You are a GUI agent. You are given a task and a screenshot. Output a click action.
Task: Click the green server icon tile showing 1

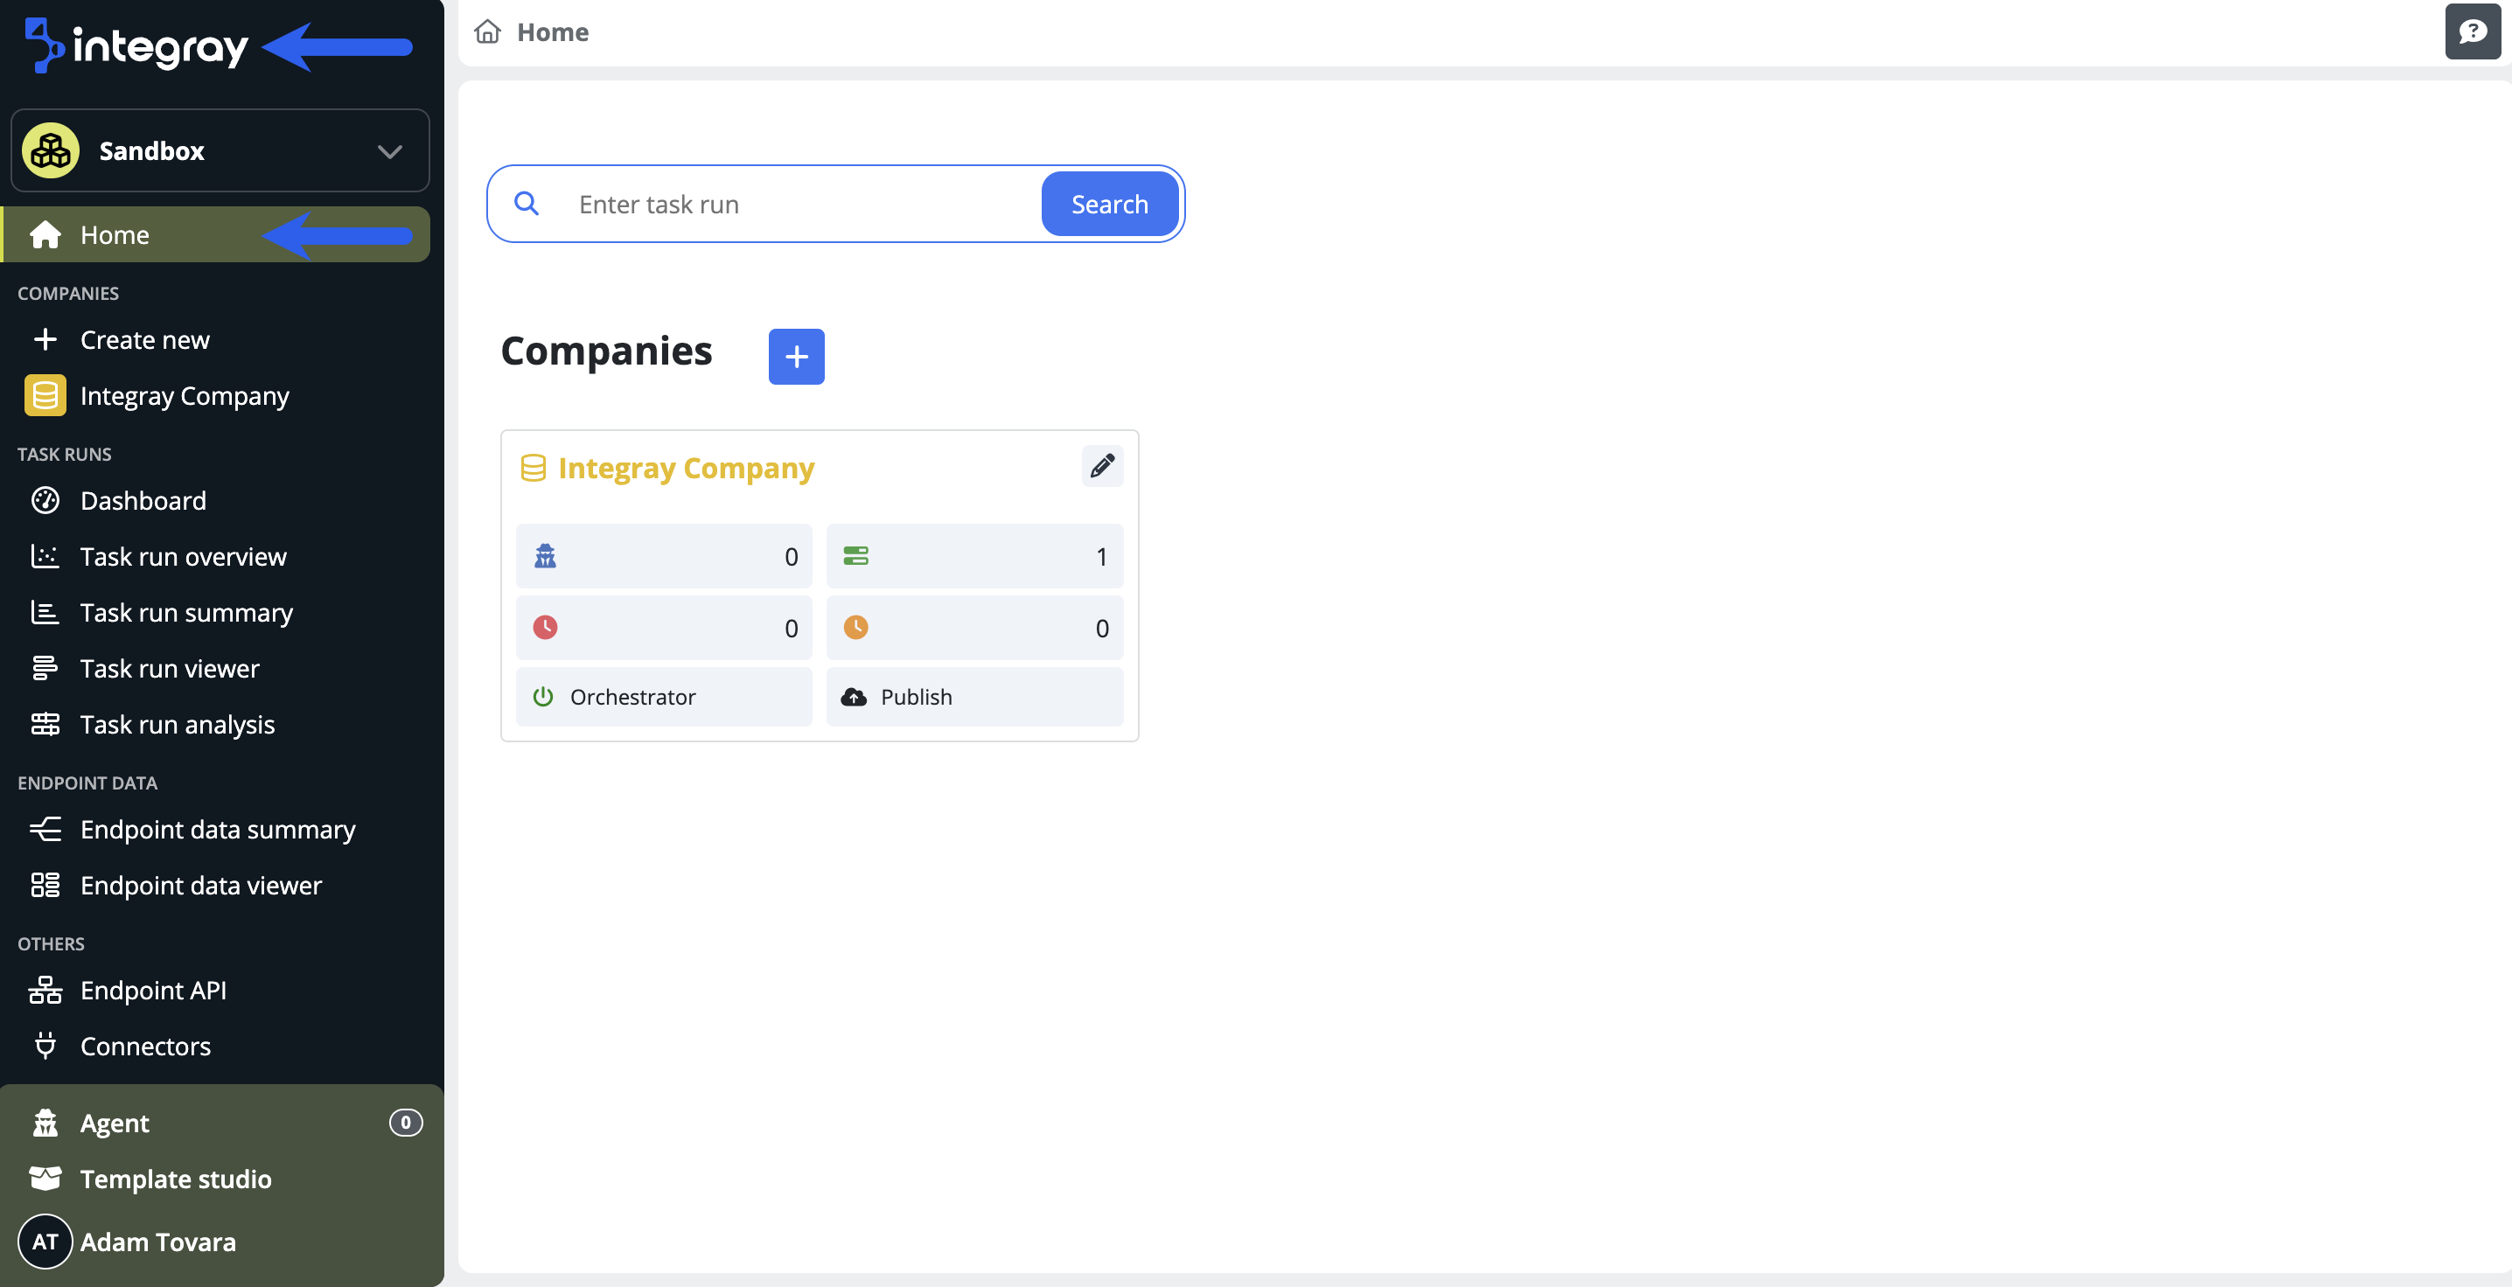974,557
